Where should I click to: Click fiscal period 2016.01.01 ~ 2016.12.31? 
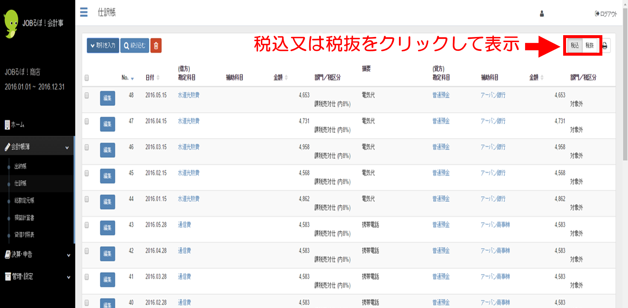coord(34,87)
